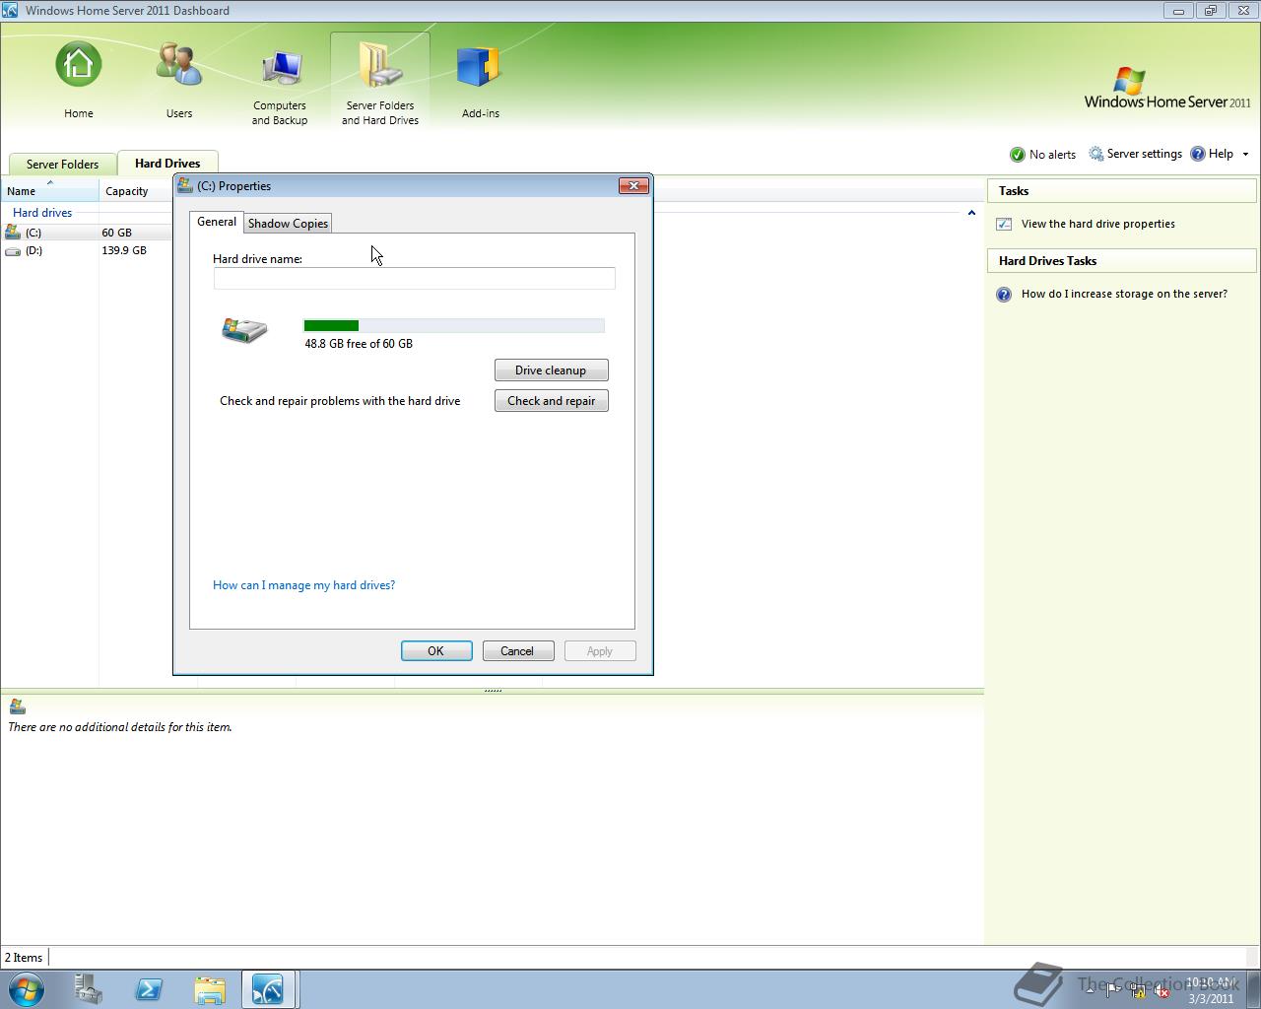This screenshot has width=1261, height=1009.
Task: Switch to the Shadow Copies tab
Action: 288,224
